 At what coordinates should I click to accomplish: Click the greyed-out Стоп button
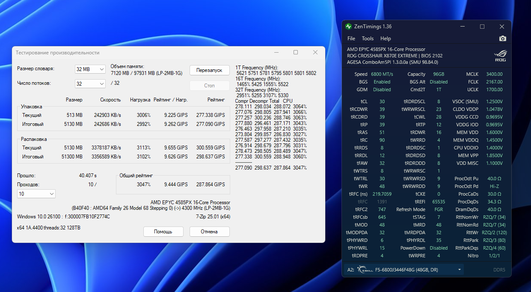209,85
